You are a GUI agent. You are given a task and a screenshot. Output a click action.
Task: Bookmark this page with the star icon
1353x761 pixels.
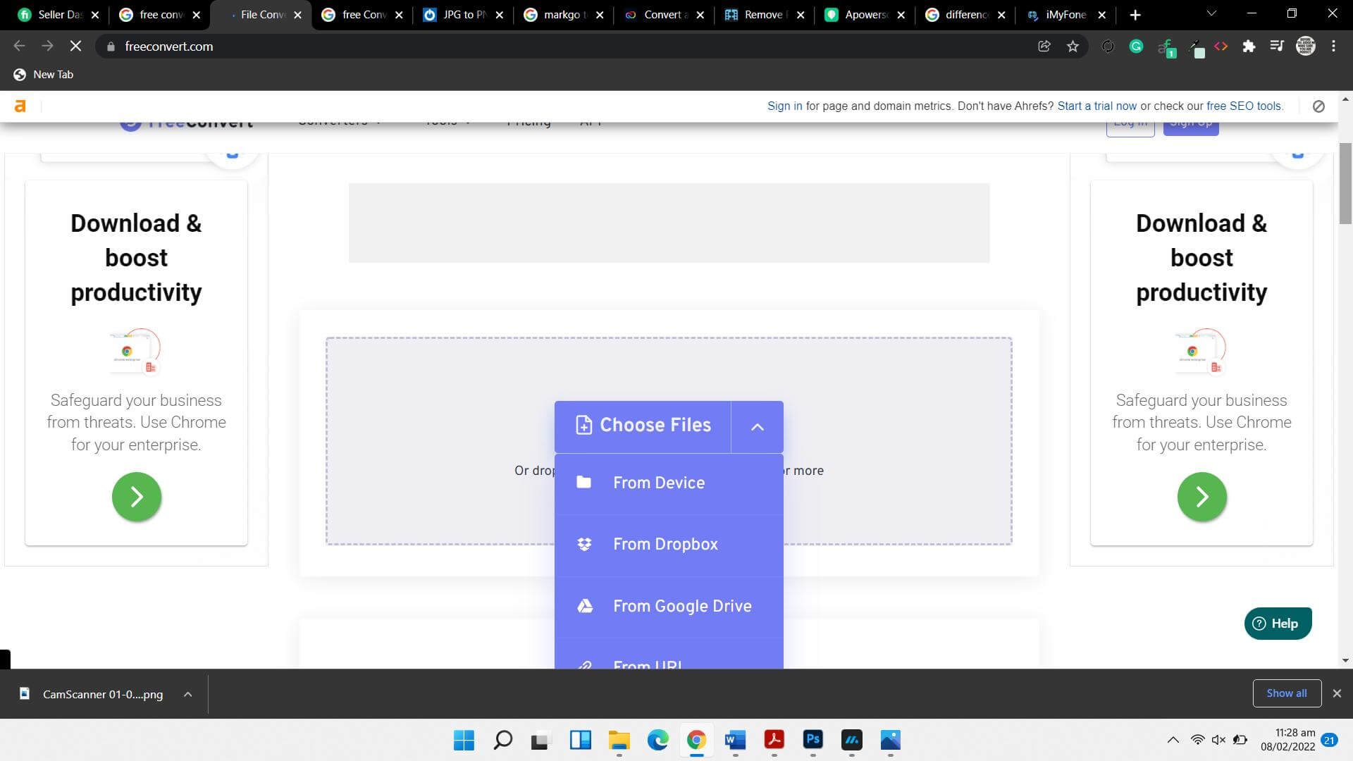(1073, 47)
